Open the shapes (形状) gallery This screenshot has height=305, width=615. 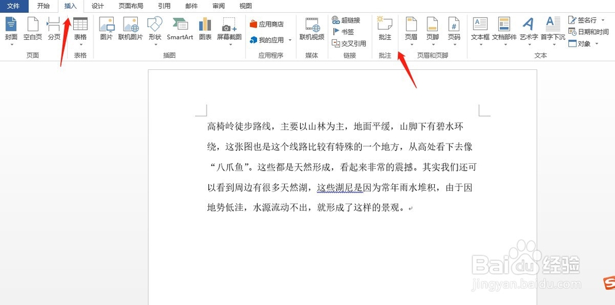point(155,29)
